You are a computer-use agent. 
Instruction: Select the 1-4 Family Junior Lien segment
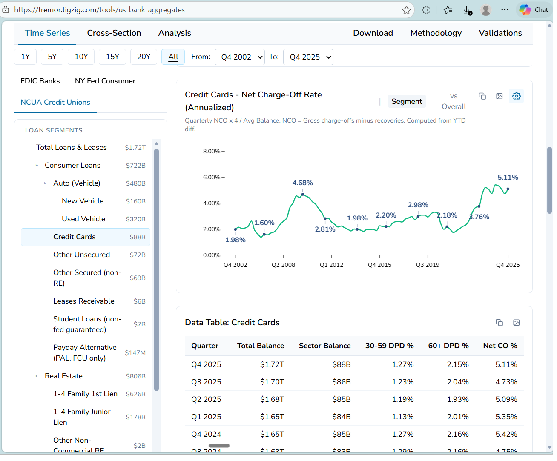(86, 417)
